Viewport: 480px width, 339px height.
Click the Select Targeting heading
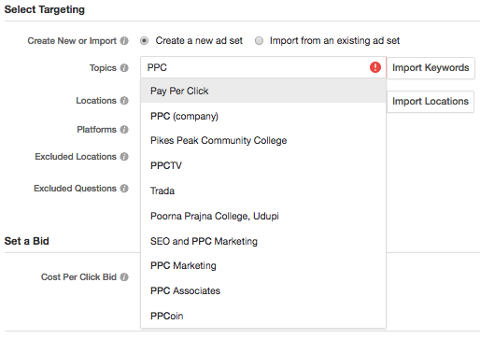pyautogui.click(x=45, y=9)
